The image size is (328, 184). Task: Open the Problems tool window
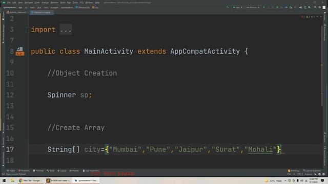pos(24,171)
